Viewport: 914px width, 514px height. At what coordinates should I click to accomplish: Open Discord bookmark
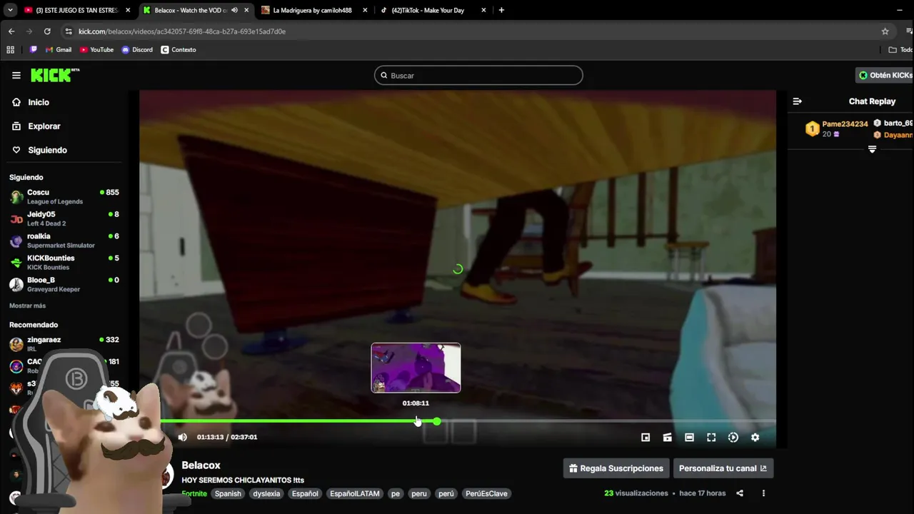137,50
